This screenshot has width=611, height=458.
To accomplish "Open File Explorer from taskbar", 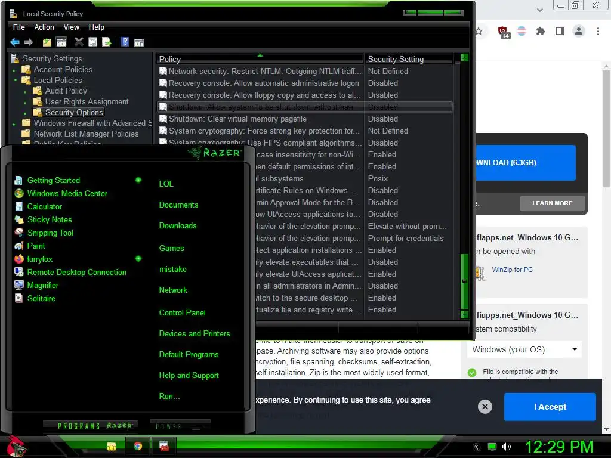I will click(x=112, y=446).
